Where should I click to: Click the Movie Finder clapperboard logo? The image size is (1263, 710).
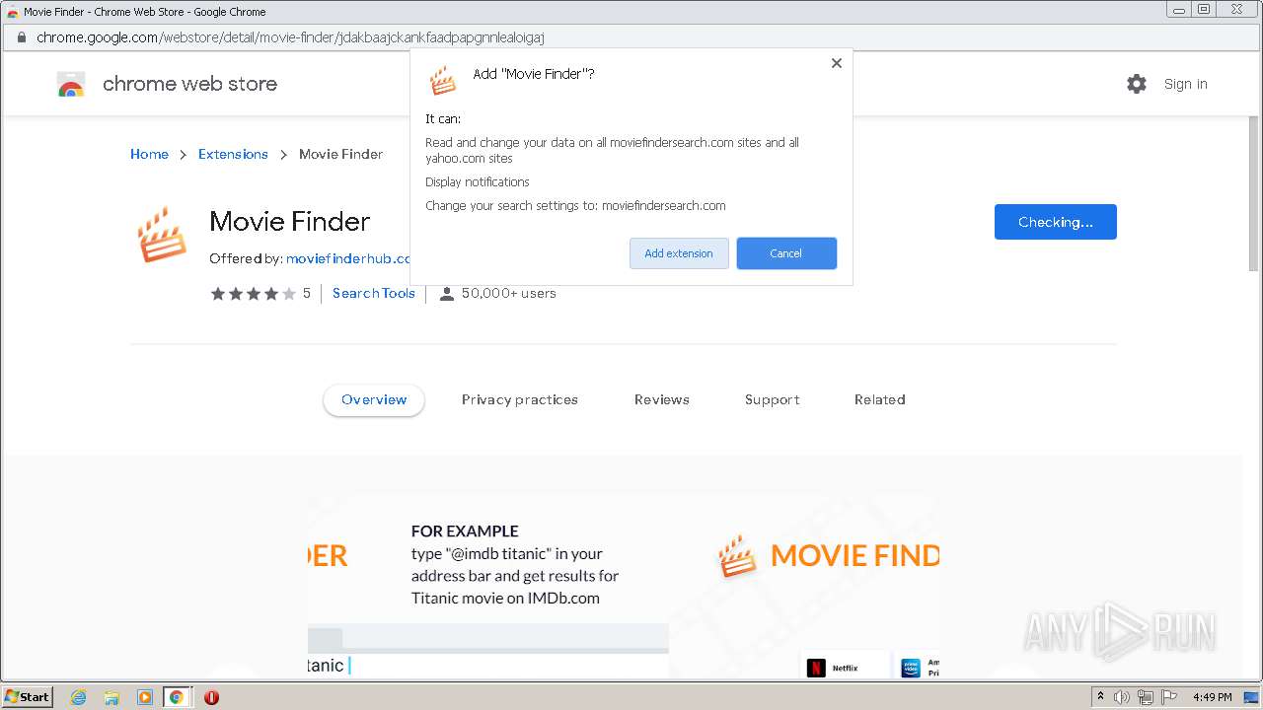coord(162,235)
